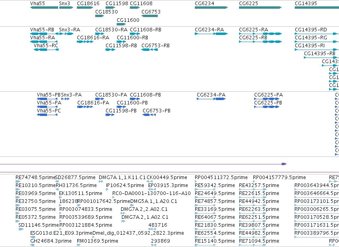This screenshot has width=339, height=247.
Task: Select protein CG11608-PB
Action: coord(145,95)
